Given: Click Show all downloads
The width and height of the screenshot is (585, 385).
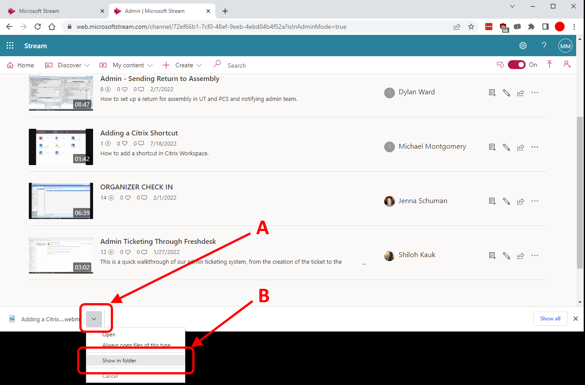Looking at the screenshot, I should coord(550,319).
